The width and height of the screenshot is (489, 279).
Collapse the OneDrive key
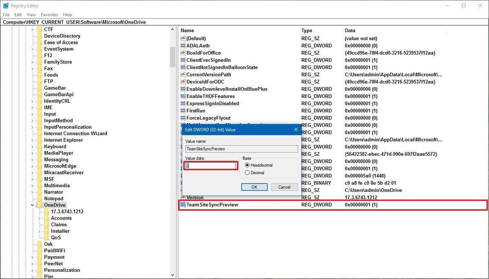[x=32, y=205]
